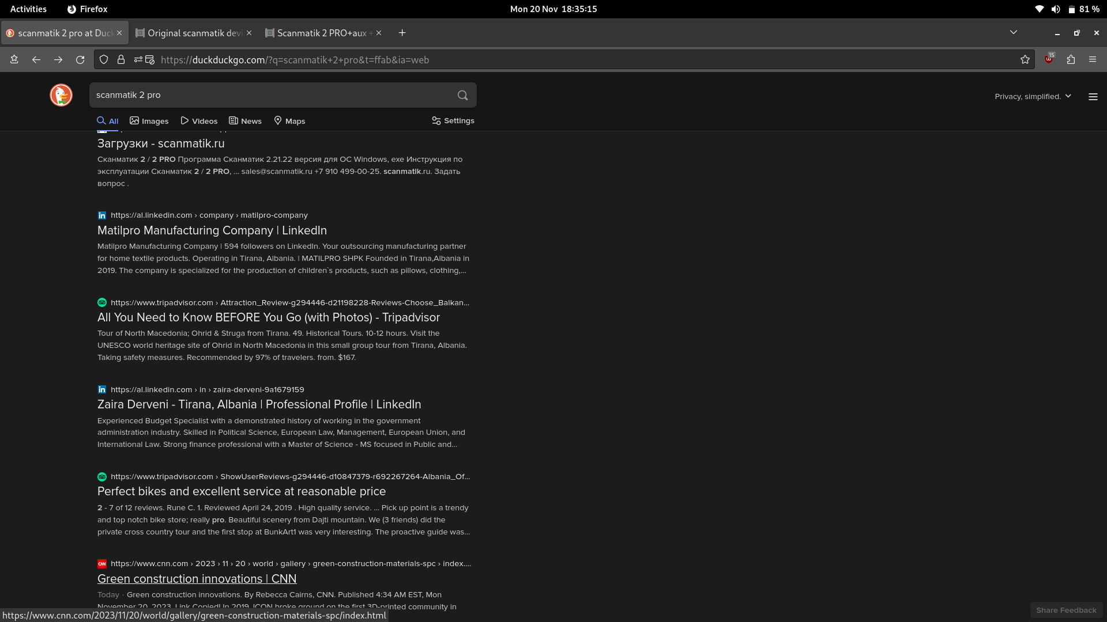Open the DuckDuckGo side menu
The width and height of the screenshot is (1107, 622).
pyautogui.click(x=1093, y=97)
